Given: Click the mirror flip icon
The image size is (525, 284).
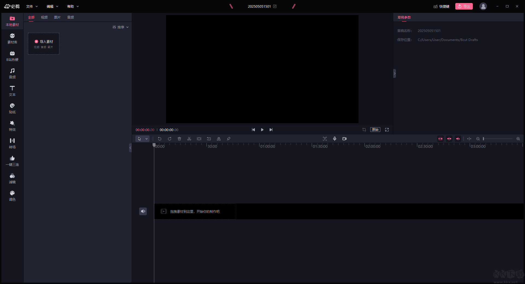Looking at the screenshot, I should pyautogui.click(x=219, y=139).
